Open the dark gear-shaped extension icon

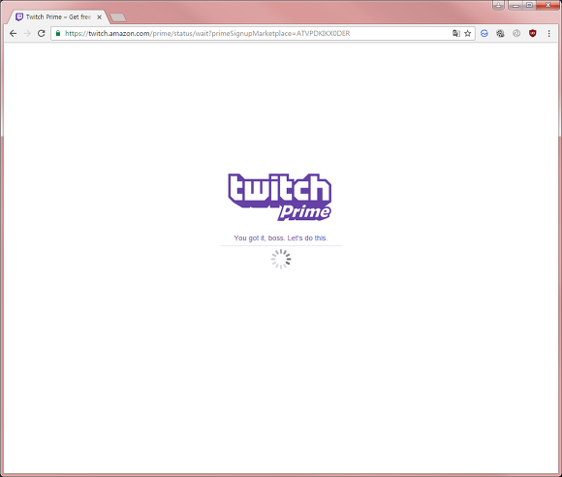point(500,33)
